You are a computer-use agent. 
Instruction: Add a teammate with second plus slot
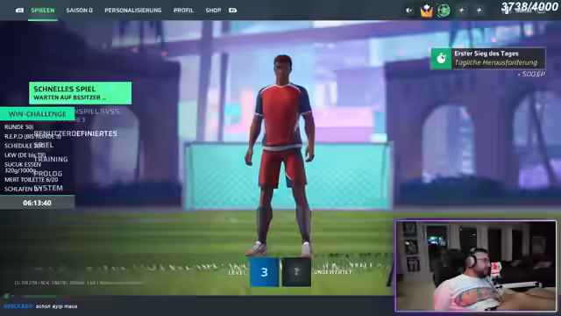click(479, 11)
